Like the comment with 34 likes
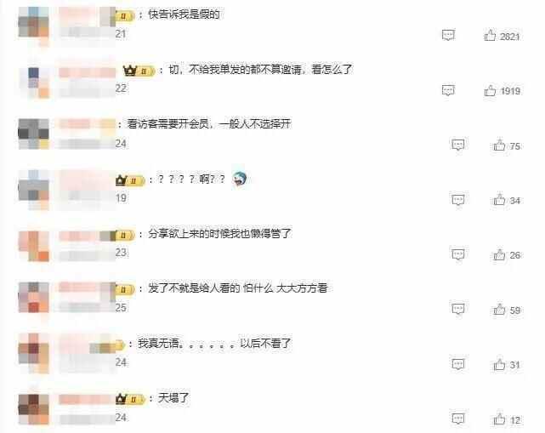The image size is (545, 433). pyautogui.click(x=499, y=199)
